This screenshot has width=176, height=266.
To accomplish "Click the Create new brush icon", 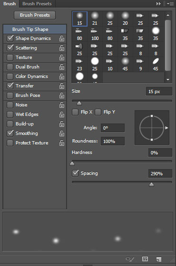I will pyautogui.click(x=159, y=259).
